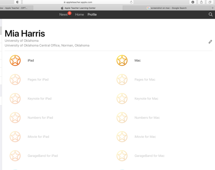Image resolution: width=215 pixels, height=170 pixels.
Task: Open the News navigation item
Action: (x=63, y=14)
